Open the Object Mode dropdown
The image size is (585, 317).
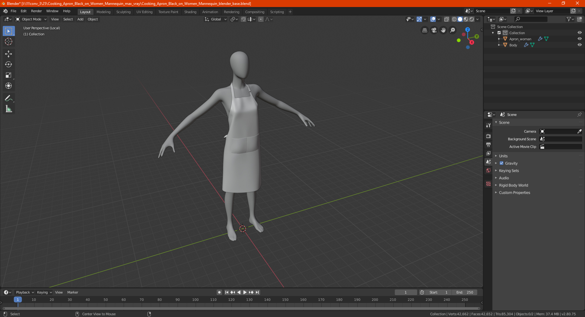pyautogui.click(x=31, y=19)
